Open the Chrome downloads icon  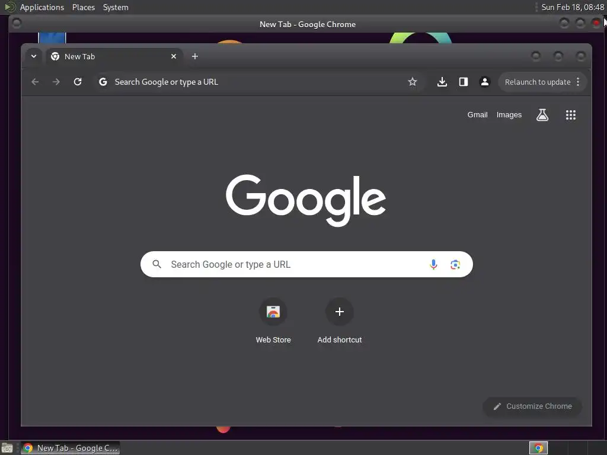(x=442, y=82)
